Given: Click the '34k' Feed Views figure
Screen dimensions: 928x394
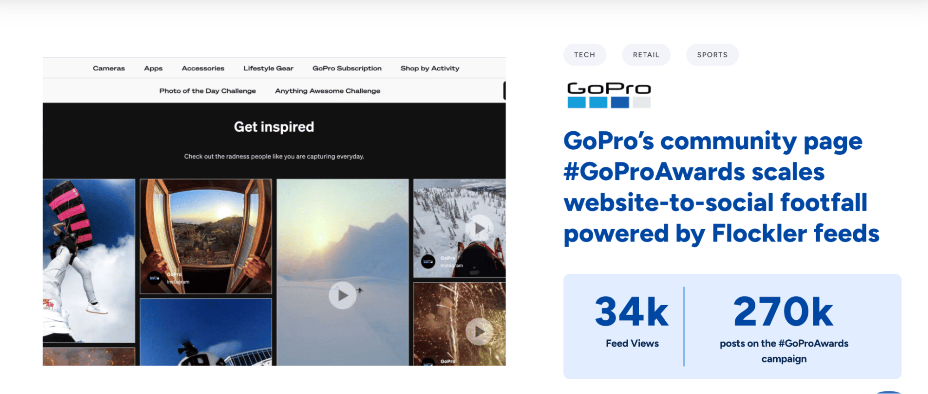Looking at the screenshot, I should (x=632, y=312).
